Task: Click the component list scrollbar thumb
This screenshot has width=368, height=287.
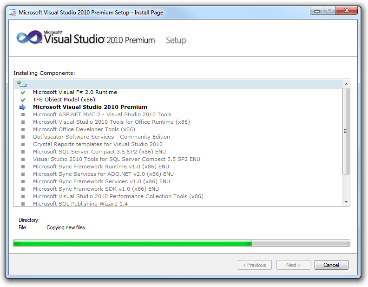Action: (x=346, y=131)
